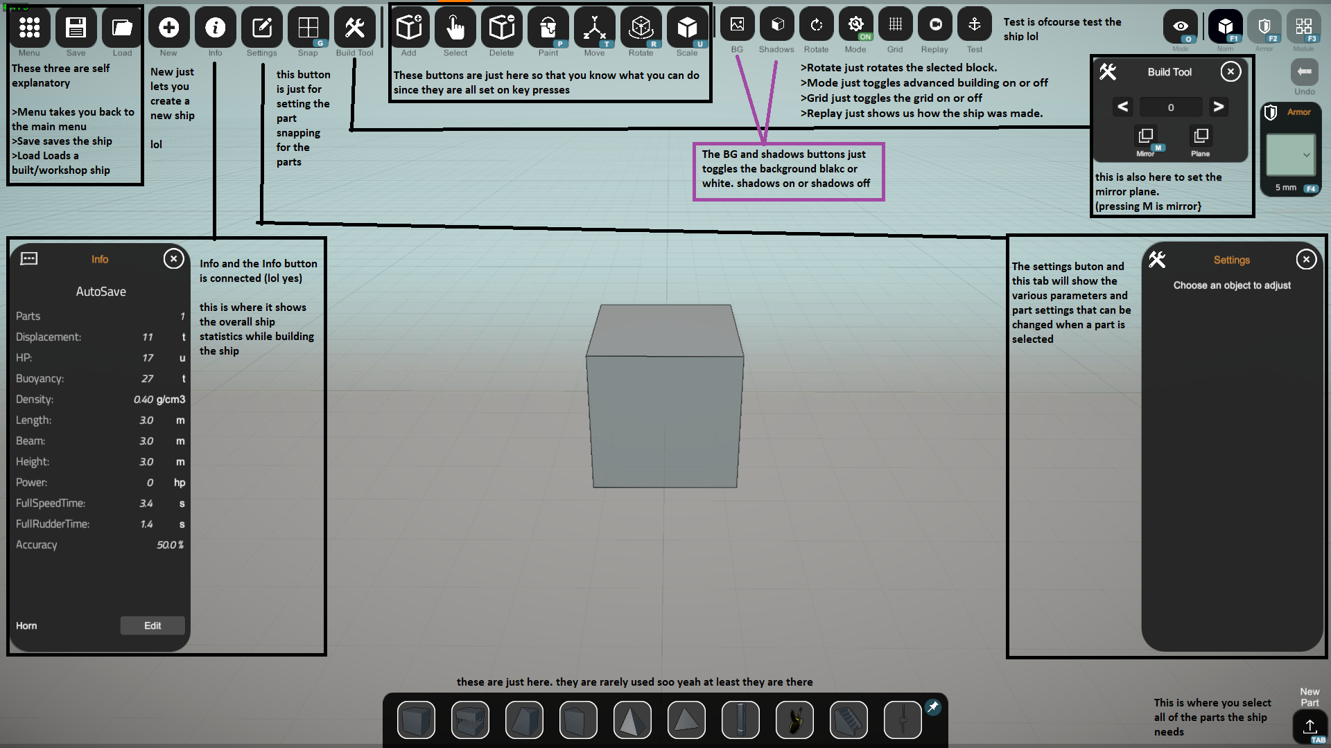The height and width of the screenshot is (748, 1331).
Task: Click the Save ship icon
Action: click(76, 28)
